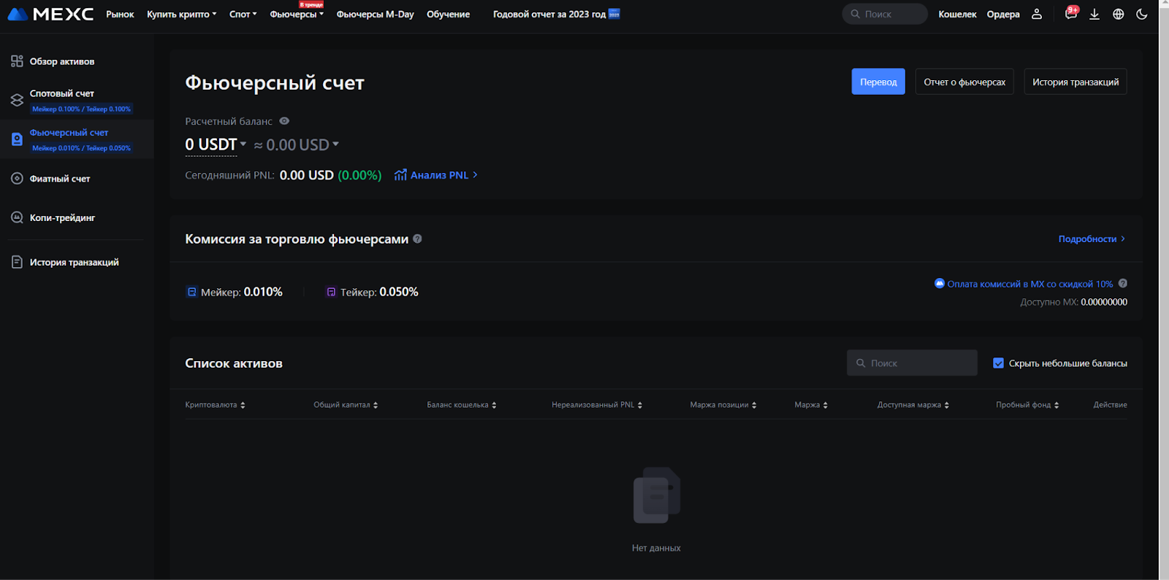Screen dimensions: 1169x580
Task: Click help icon next to futures commission title
Action: (417, 239)
